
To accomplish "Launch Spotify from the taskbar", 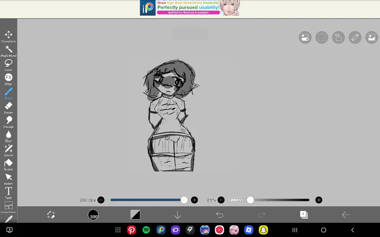I will (146, 230).
